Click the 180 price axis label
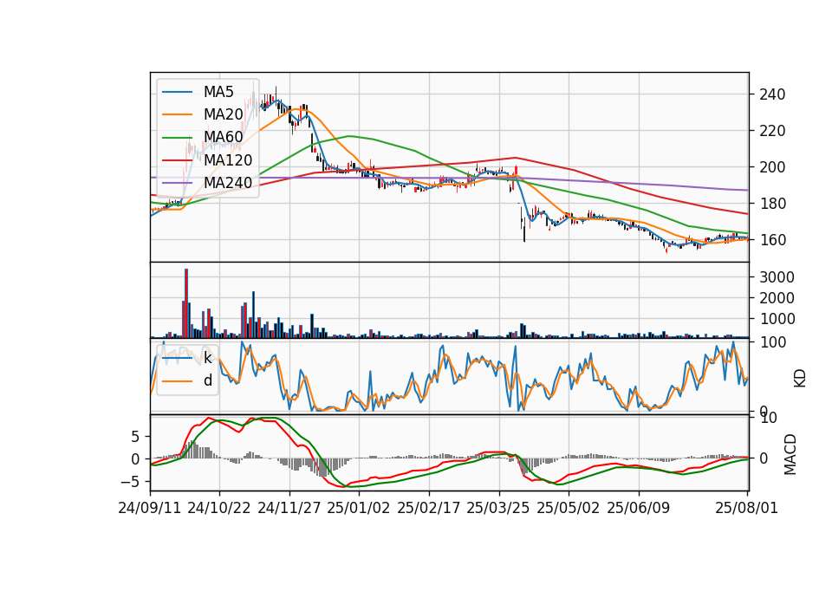The width and height of the screenshot is (832, 598). (x=772, y=204)
